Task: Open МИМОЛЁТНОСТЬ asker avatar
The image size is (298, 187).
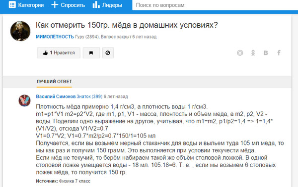Action: 20,31
